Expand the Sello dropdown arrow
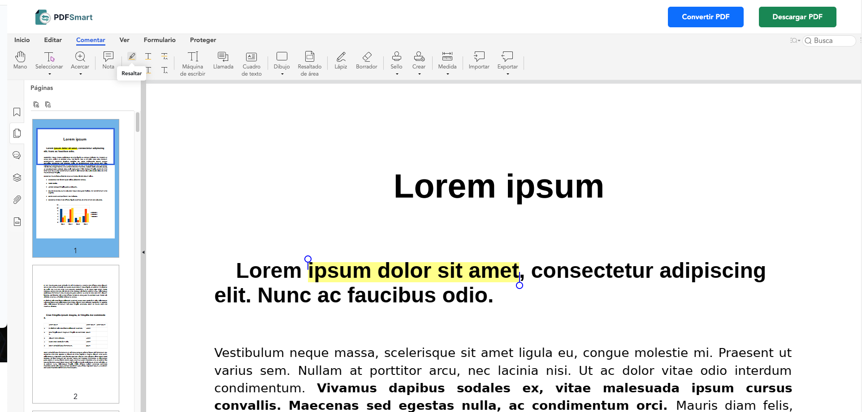This screenshot has height=412, width=862. pyautogui.click(x=397, y=74)
